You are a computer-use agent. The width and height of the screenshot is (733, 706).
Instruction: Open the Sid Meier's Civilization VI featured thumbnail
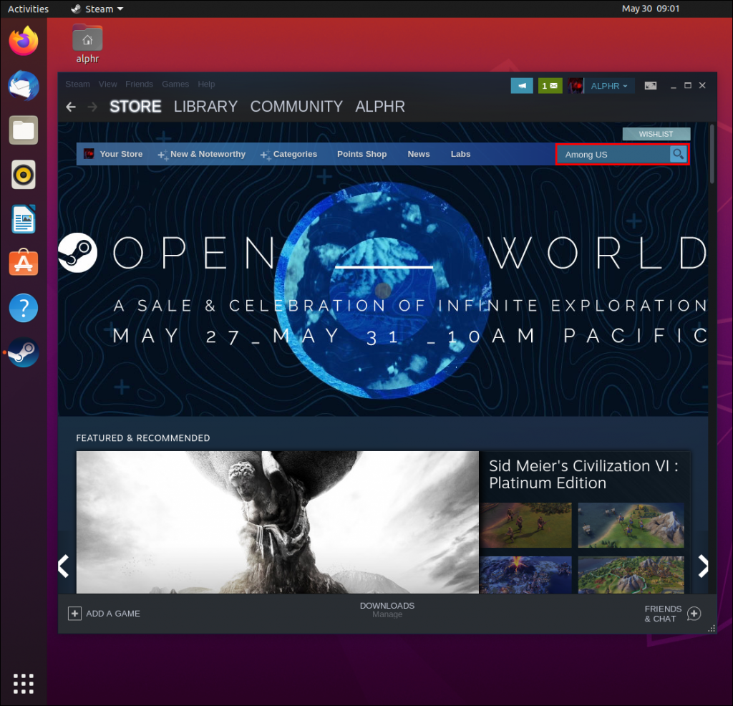[x=585, y=475]
